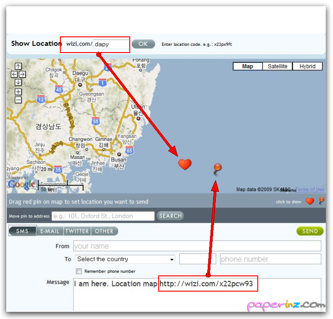Click the red pushpin on the map

[x=217, y=169]
